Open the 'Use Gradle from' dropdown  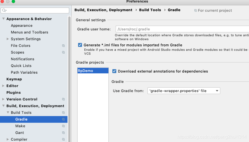tap(184, 91)
